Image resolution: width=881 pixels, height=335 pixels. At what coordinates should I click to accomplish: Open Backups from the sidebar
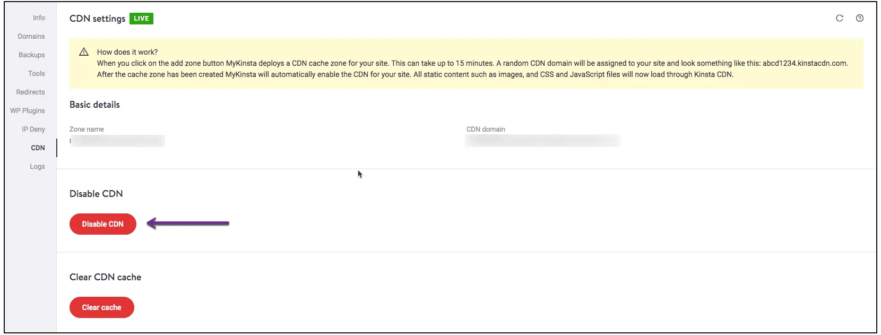[32, 55]
